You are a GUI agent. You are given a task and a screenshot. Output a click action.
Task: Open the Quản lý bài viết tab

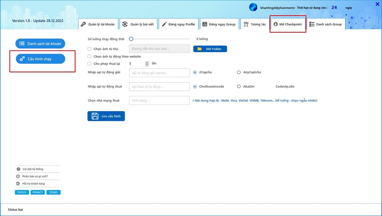coord(138,24)
